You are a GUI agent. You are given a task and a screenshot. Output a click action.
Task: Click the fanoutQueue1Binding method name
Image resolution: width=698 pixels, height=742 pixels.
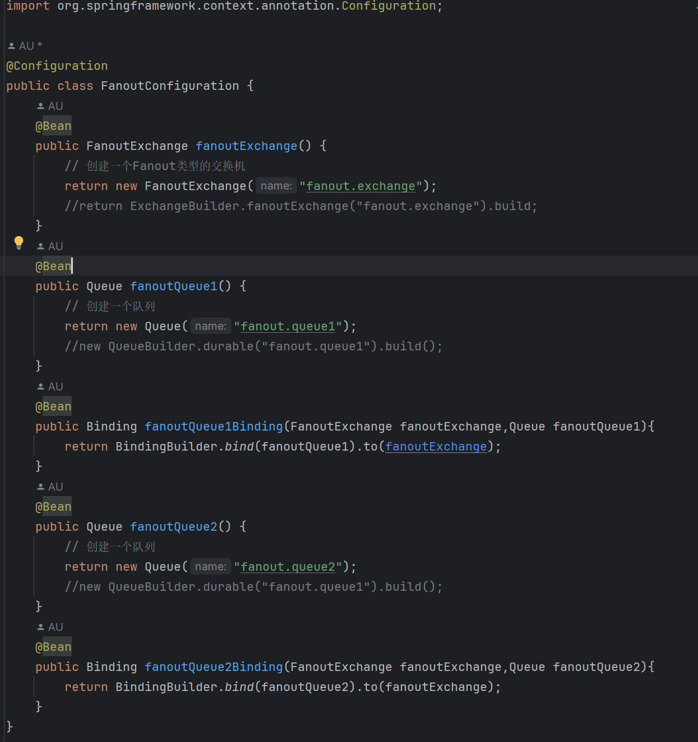pyautogui.click(x=214, y=426)
